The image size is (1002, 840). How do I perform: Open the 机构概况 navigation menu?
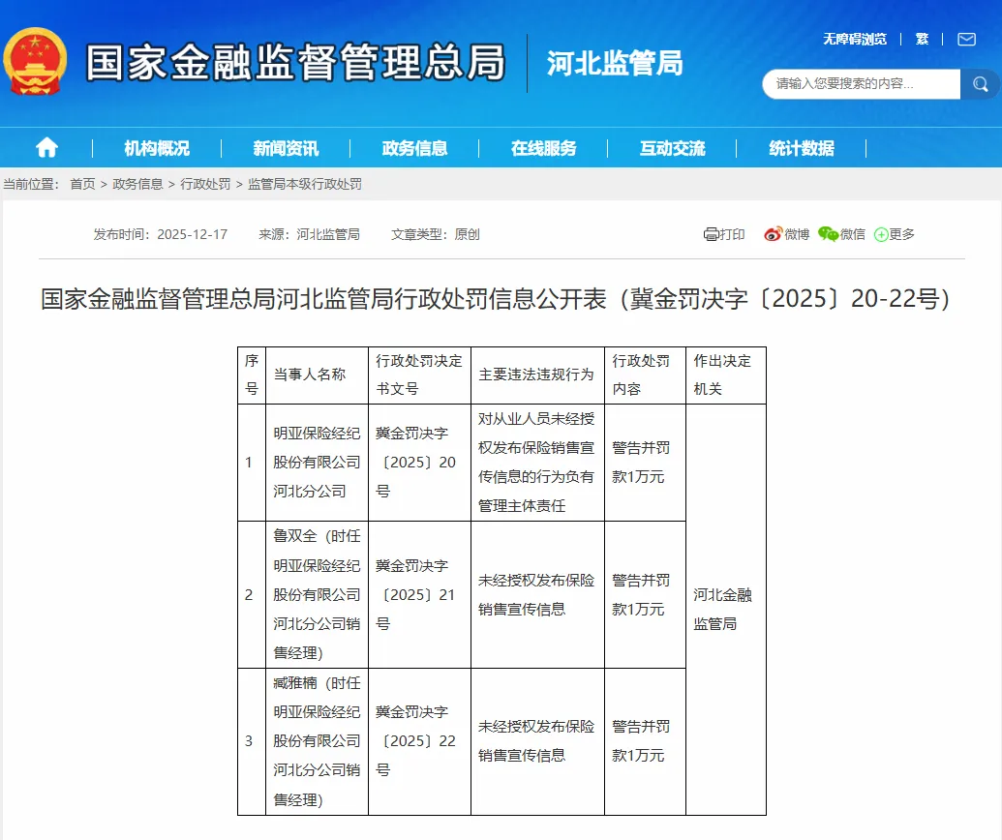158,146
